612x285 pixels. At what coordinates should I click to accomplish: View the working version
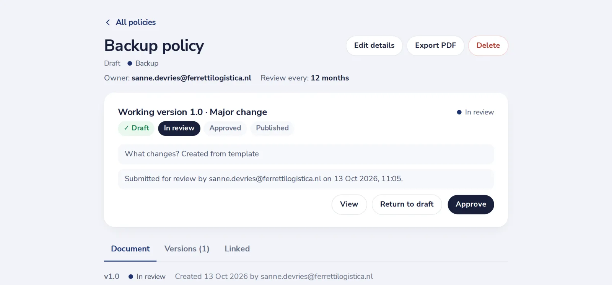pos(349,204)
